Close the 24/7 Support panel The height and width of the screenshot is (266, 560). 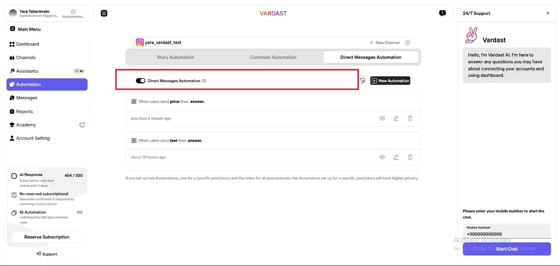click(x=548, y=14)
